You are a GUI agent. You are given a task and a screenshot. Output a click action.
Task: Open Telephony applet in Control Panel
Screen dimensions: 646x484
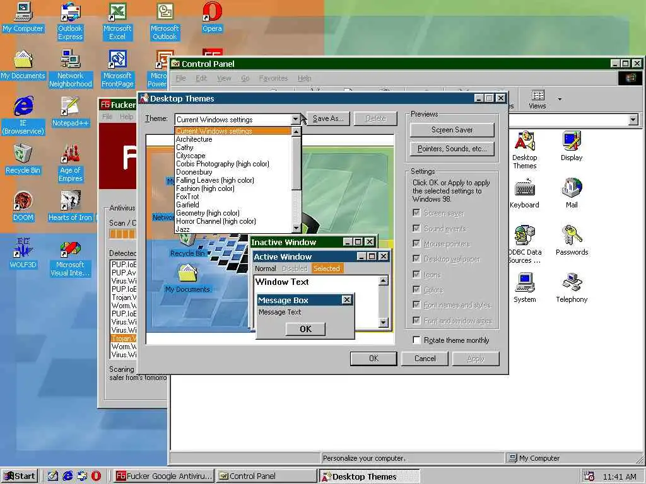pyautogui.click(x=572, y=288)
